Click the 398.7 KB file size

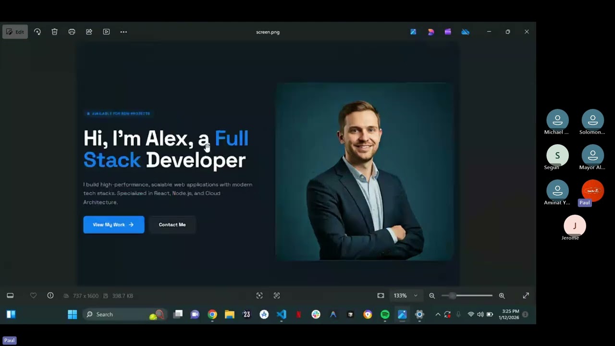pyautogui.click(x=123, y=296)
